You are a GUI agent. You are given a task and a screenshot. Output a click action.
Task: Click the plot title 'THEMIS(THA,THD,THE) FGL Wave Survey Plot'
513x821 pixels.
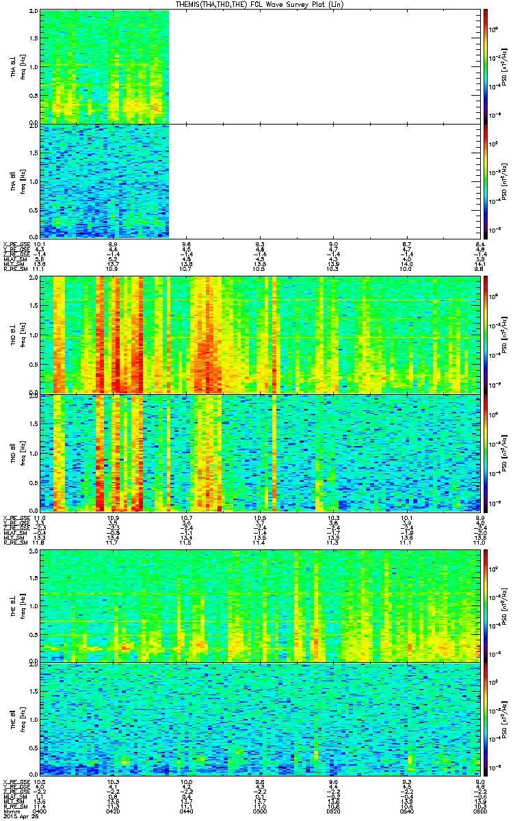point(260,5)
